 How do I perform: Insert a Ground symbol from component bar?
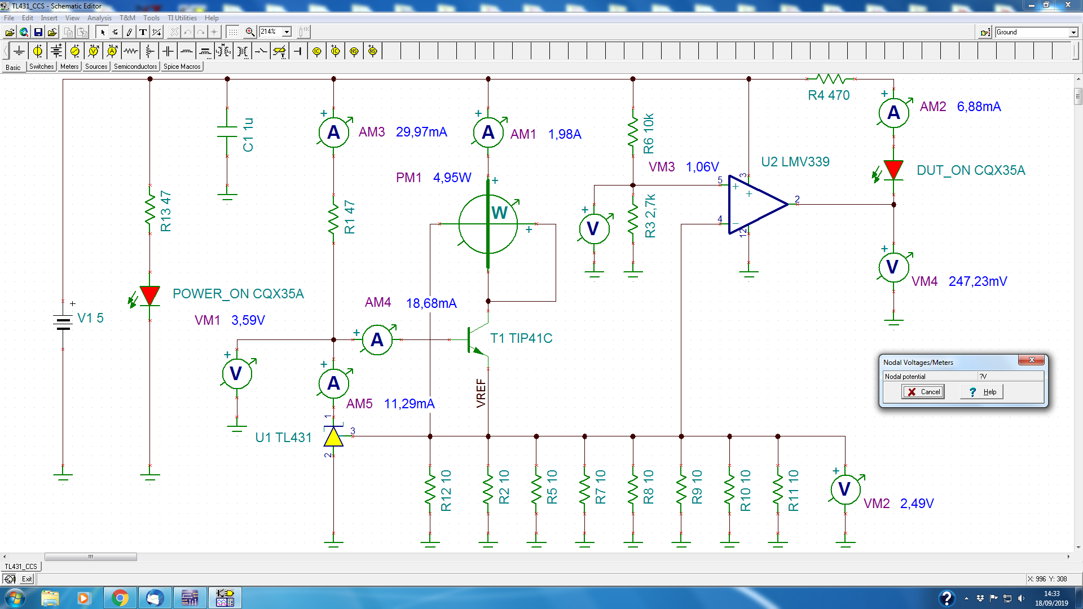pos(19,51)
